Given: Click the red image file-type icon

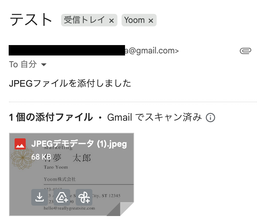Looking at the screenshot, I should (20, 144).
